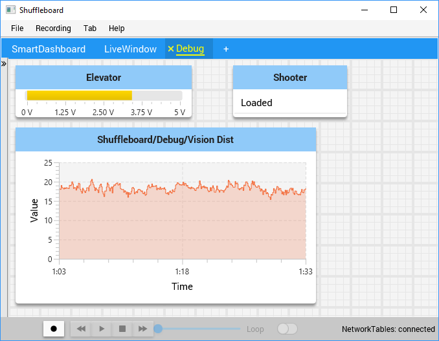Start recording with the record button
Screen dimensions: 439x341
pyautogui.click(x=54, y=329)
